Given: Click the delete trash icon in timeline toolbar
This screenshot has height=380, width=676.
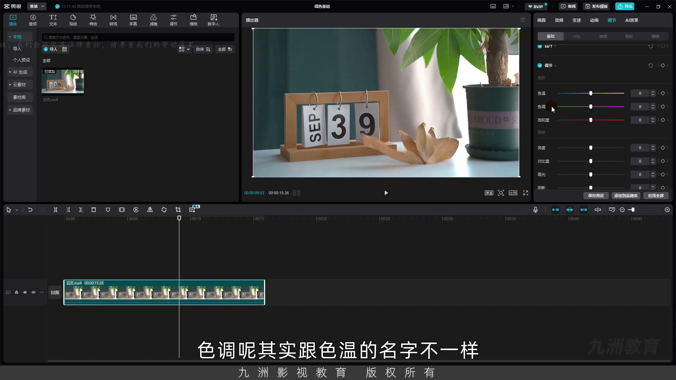Looking at the screenshot, I should point(94,210).
